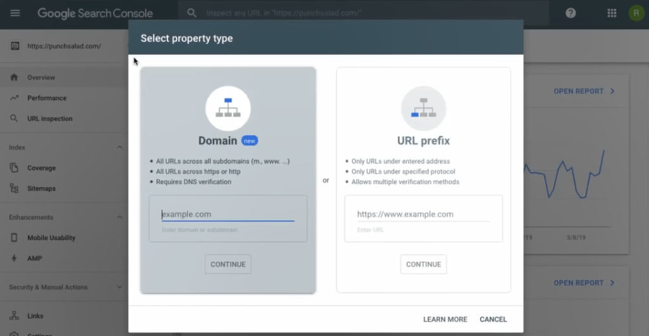This screenshot has height=336, width=649.
Task: Collapse the Index section chevron
Action: [x=119, y=147]
